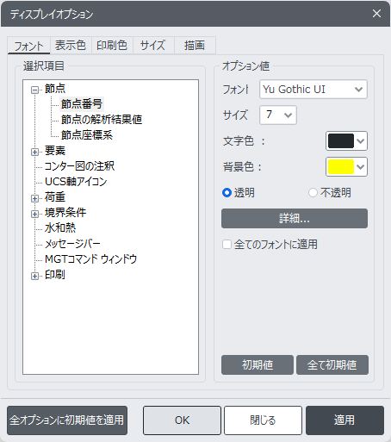The width and height of the screenshot is (391, 442).
Task: Expand the 要素 tree node
Action: (34, 152)
